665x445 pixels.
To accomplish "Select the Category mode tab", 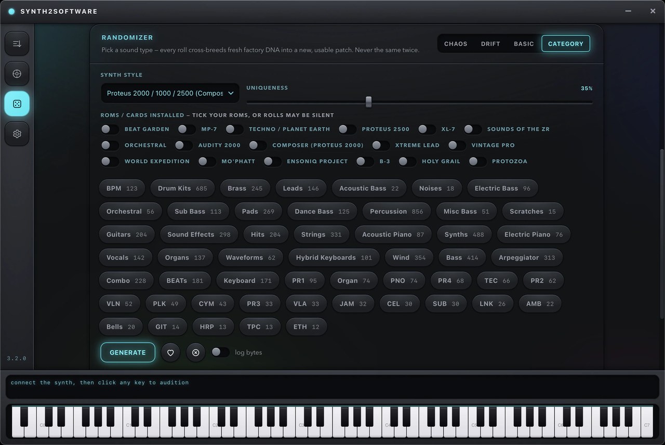I will point(566,44).
